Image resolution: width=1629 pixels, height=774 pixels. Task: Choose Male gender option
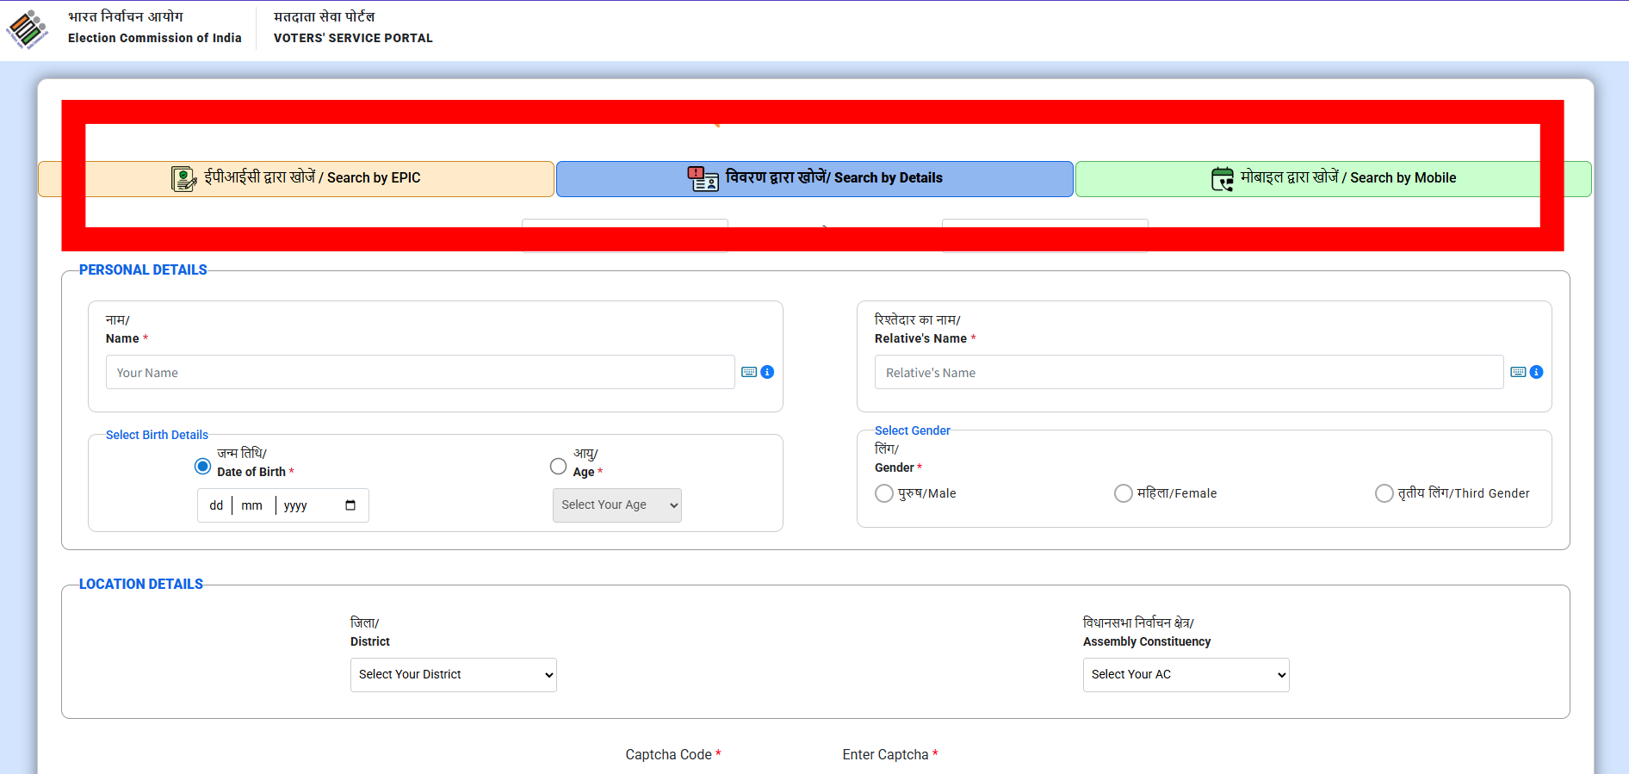click(884, 493)
